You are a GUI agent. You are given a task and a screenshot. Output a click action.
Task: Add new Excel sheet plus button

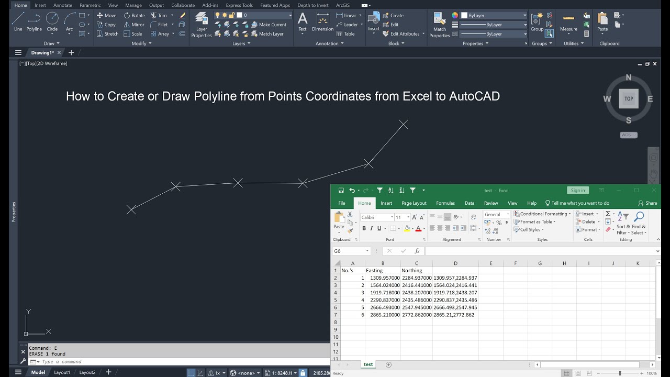388,364
